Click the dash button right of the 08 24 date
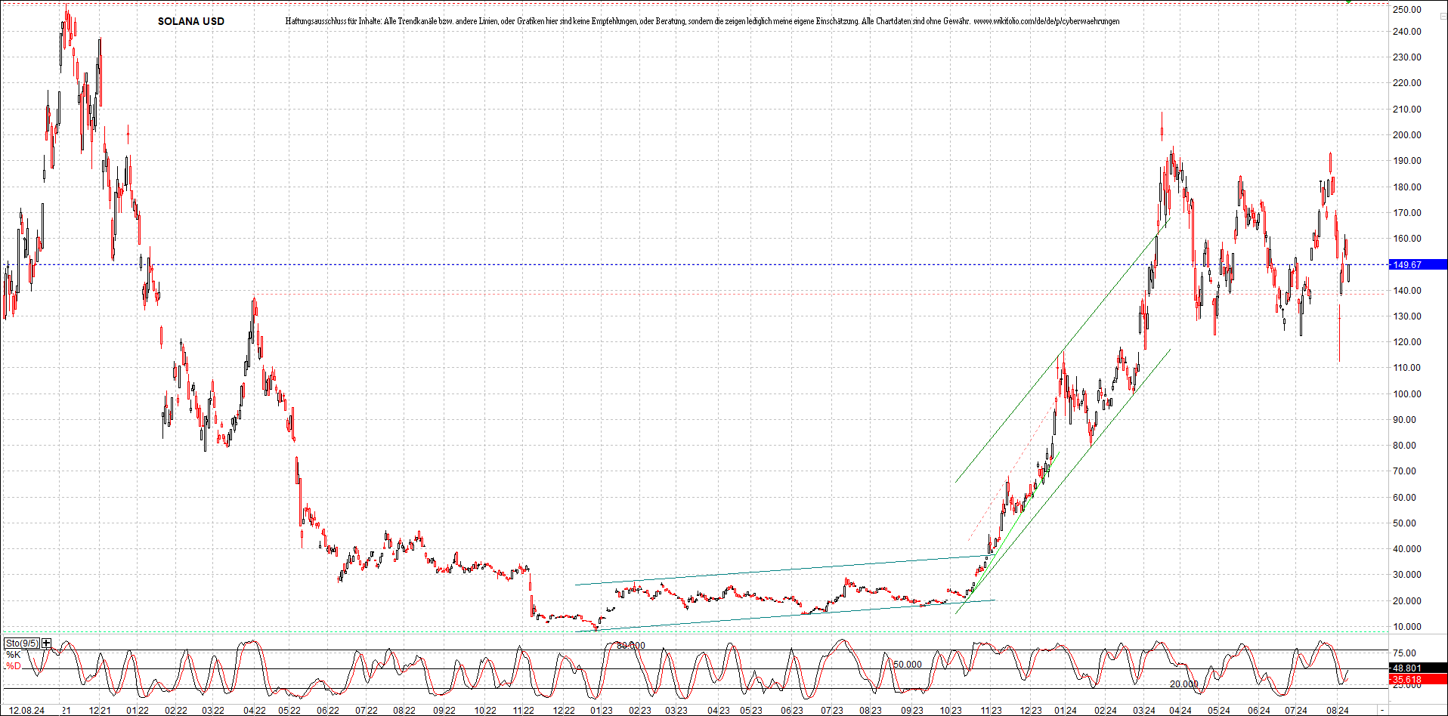This screenshot has width=1448, height=716. [x=1382, y=711]
